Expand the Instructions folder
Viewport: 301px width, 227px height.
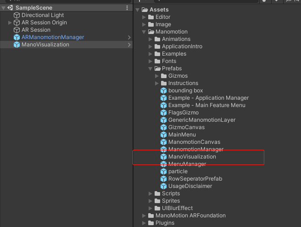[x=157, y=83]
